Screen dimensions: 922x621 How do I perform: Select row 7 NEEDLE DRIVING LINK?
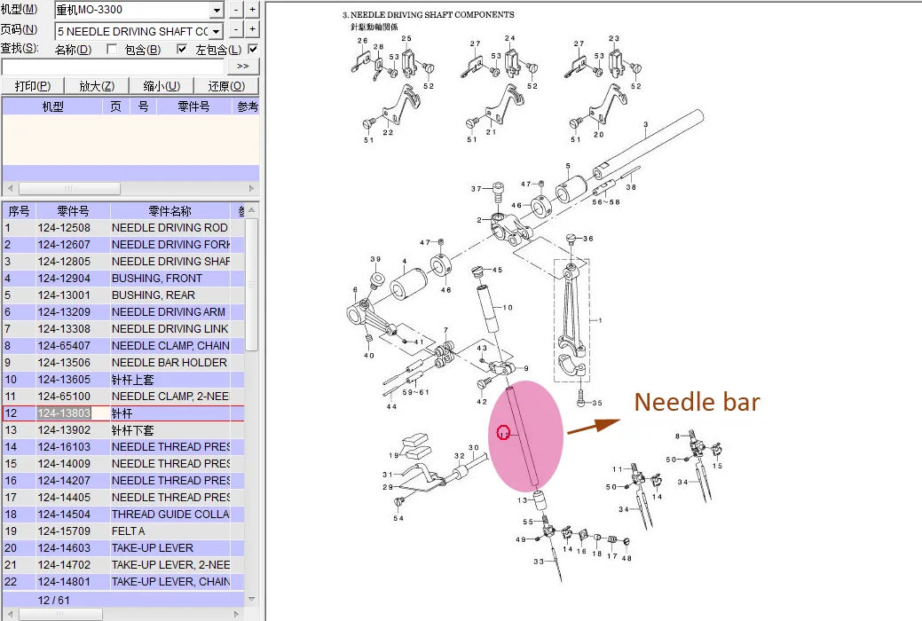[123, 329]
